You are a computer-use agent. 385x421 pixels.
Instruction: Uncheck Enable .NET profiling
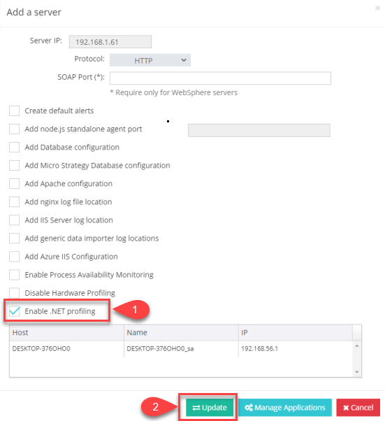[x=14, y=311]
